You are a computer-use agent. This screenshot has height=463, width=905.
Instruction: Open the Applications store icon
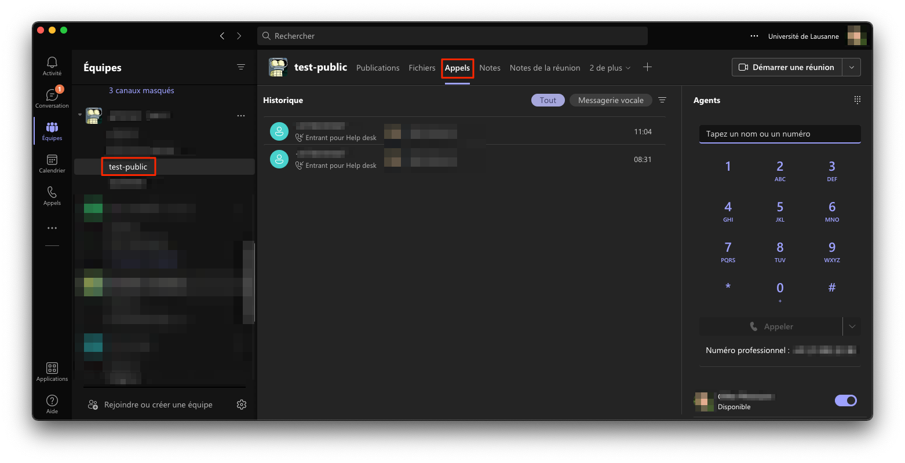pyautogui.click(x=52, y=372)
